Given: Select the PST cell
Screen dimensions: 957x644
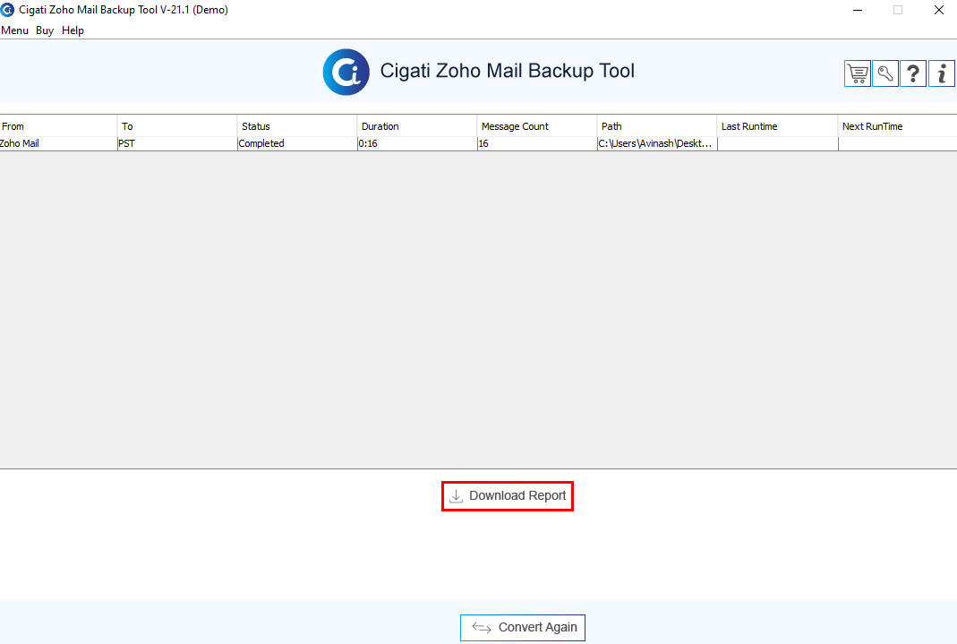Looking at the screenshot, I should tap(176, 143).
